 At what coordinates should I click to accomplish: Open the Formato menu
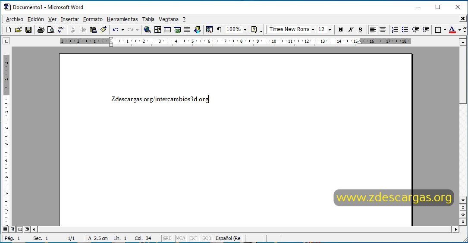[93, 19]
